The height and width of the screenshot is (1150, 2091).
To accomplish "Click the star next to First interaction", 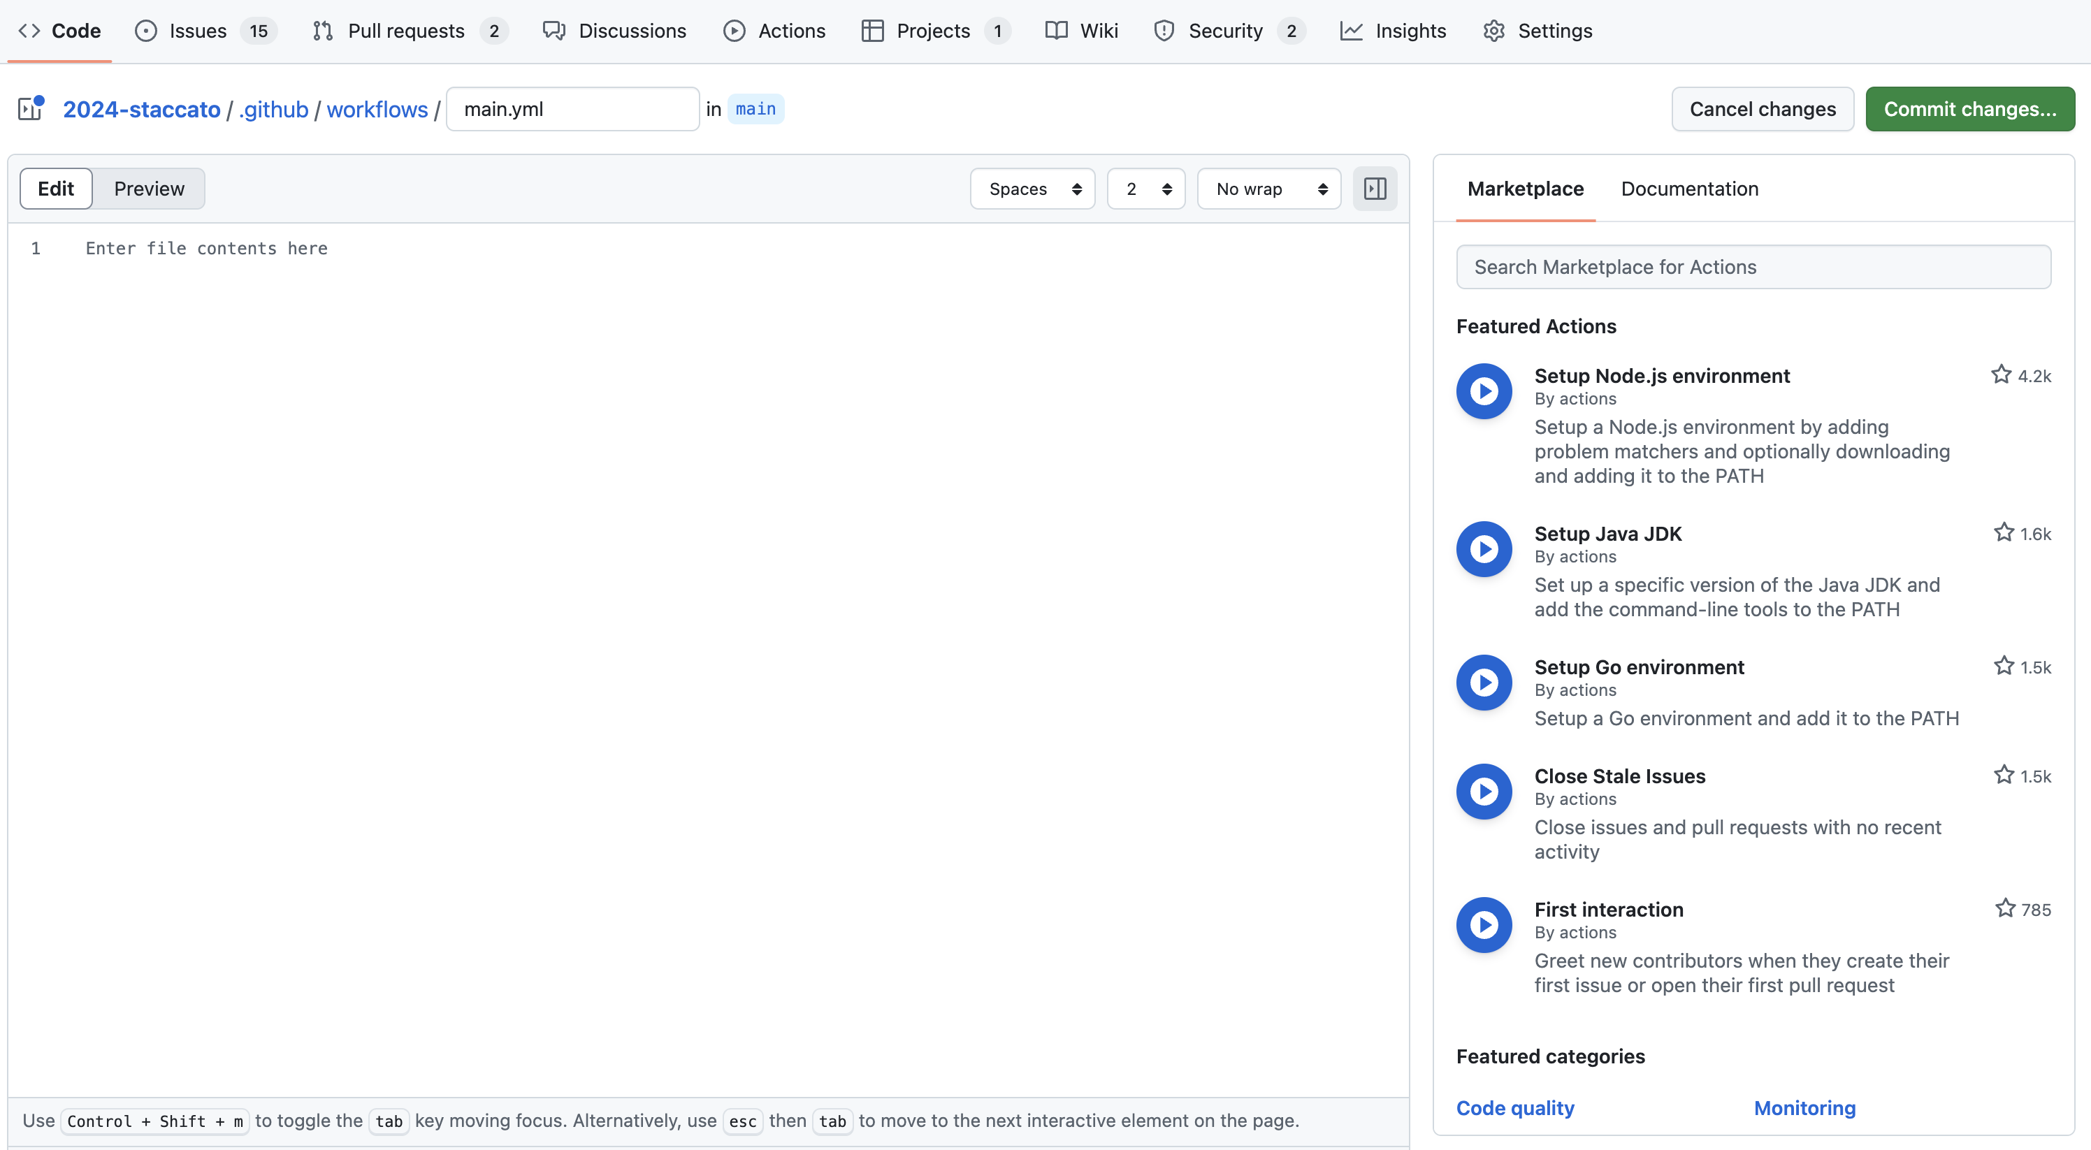I will point(2005,908).
